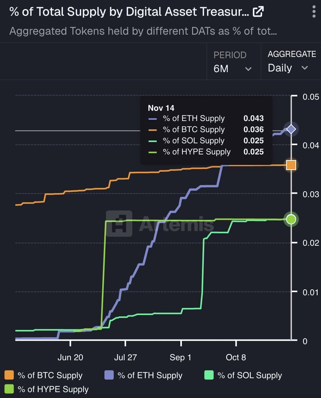The height and width of the screenshot is (398, 321).
Task: Toggle the % of SOL Supply series
Action: [250, 375]
